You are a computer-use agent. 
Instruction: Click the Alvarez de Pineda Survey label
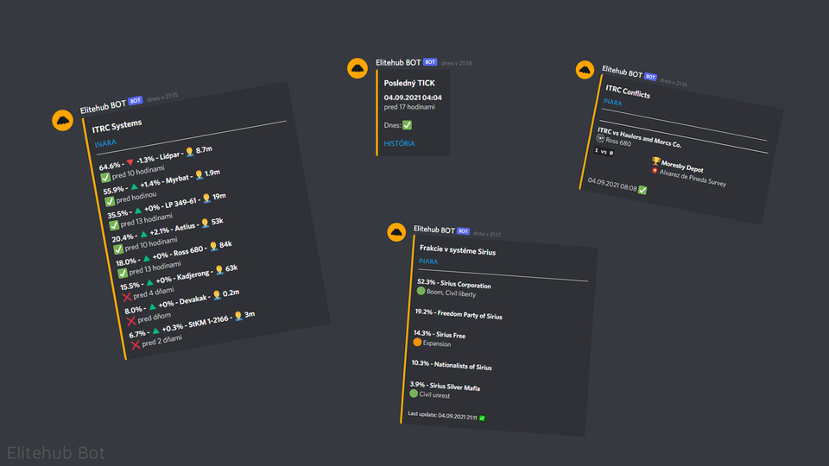tap(693, 178)
